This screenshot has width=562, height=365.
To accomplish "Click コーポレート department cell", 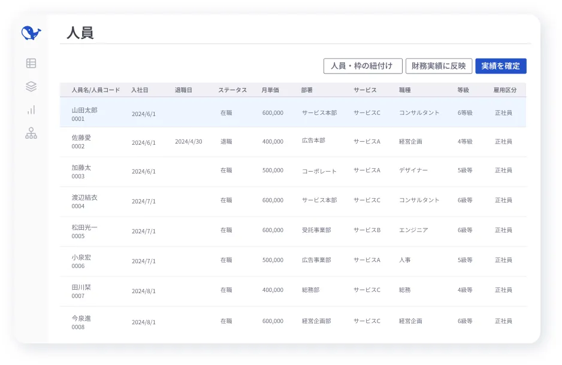I will point(319,171).
